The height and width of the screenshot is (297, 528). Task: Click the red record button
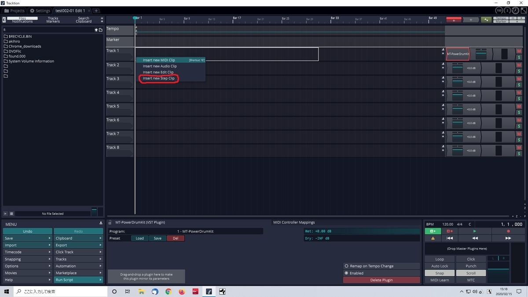pyautogui.click(x=508, y=231)
